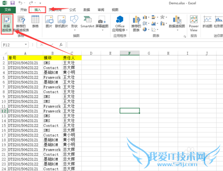Switch to the Formulas (公式) tab

point(73,10)
